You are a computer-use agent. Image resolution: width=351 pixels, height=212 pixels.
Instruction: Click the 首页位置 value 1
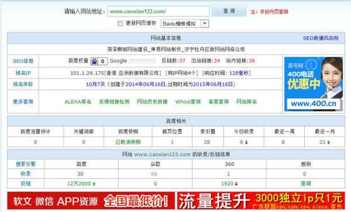(172, 142)
